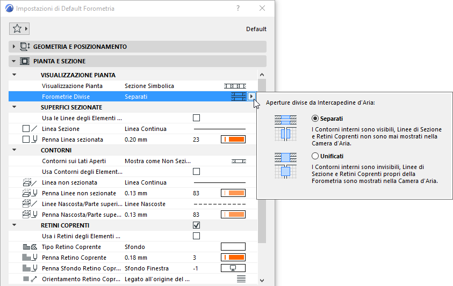Screen dimensions: 453x286
Task: Click the Default label
Action: click(256, 29)
